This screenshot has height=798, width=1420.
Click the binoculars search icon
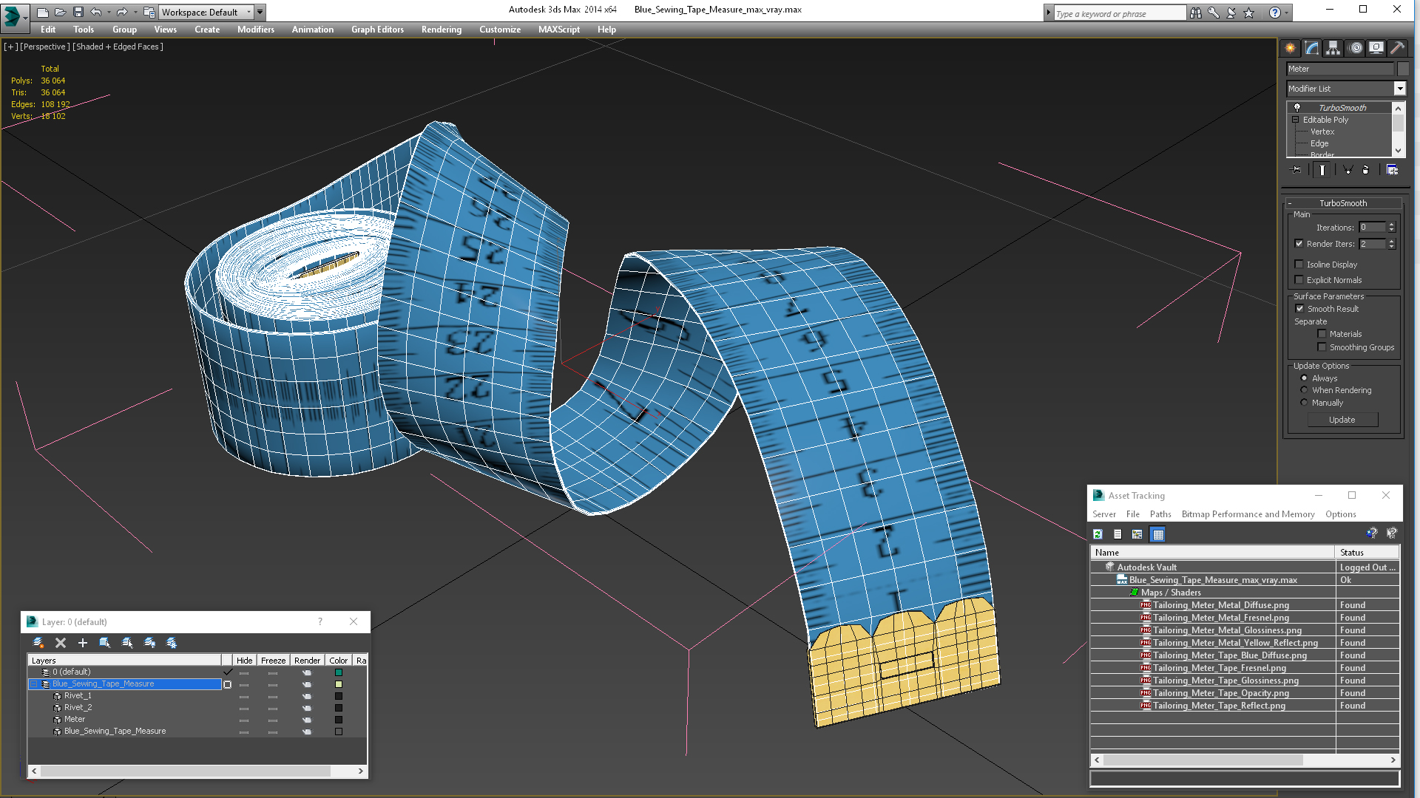(x=1196, y=13)
